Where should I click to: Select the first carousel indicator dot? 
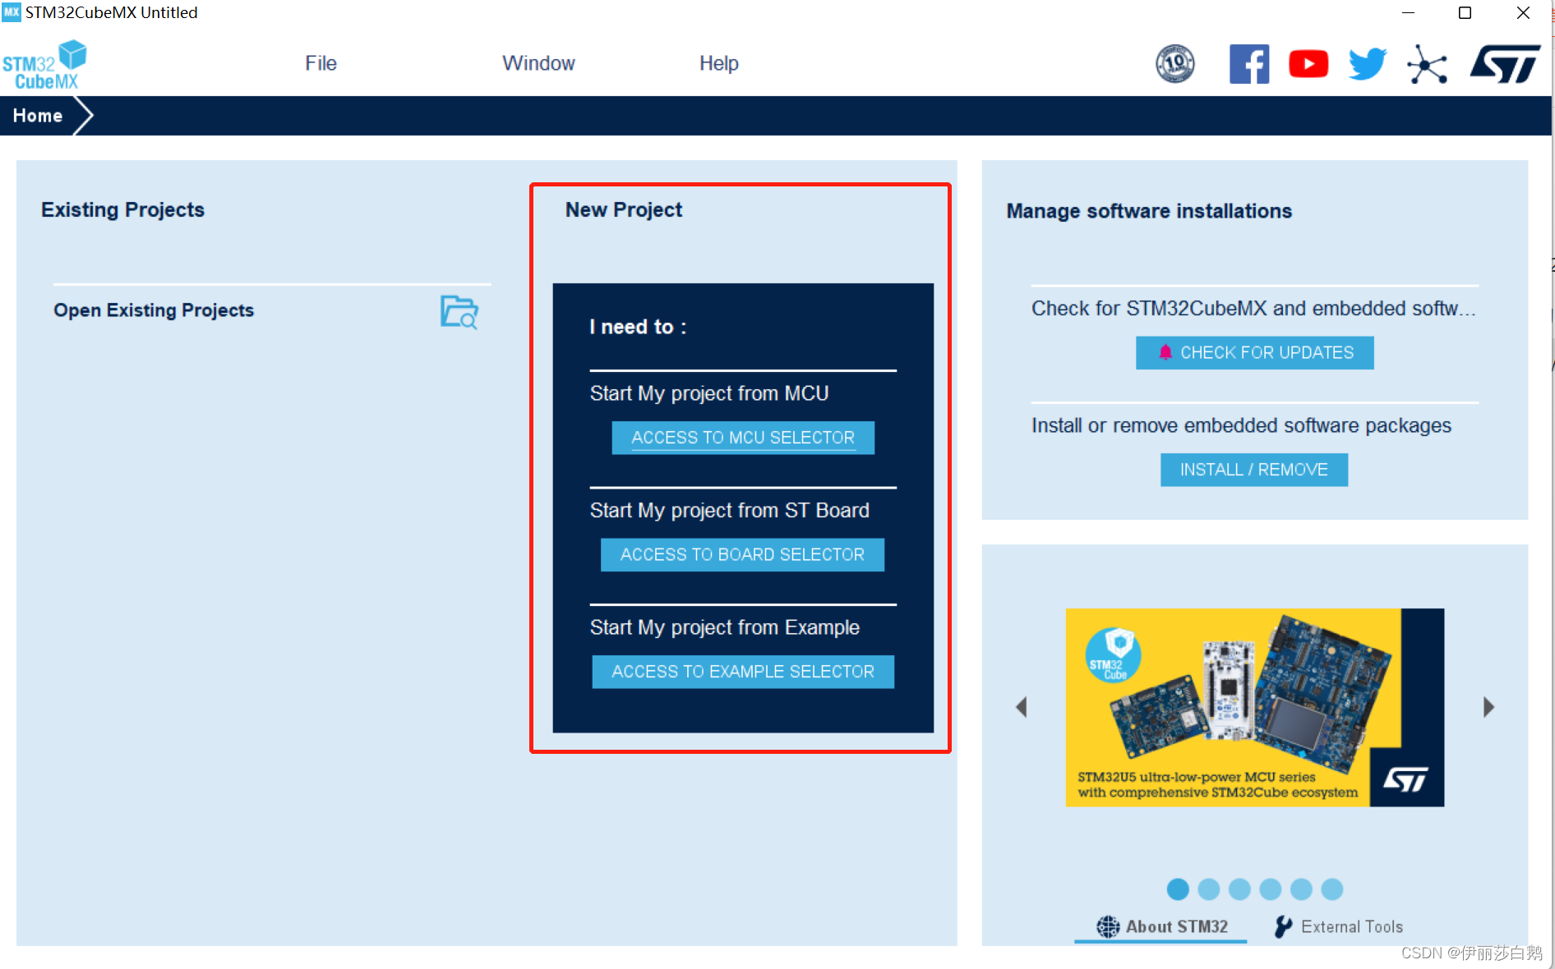pyautogui.click(x=1178, y=889)
